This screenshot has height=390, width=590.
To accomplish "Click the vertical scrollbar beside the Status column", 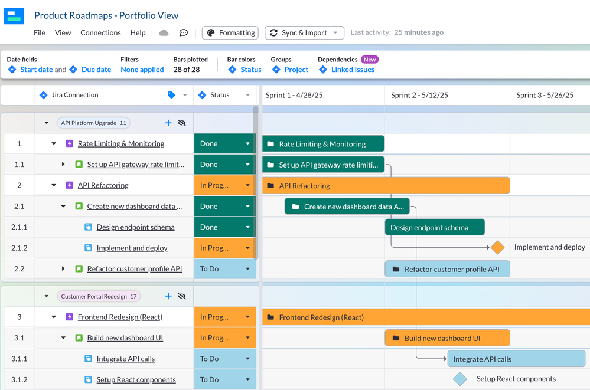I will click(x=256, y=182).
